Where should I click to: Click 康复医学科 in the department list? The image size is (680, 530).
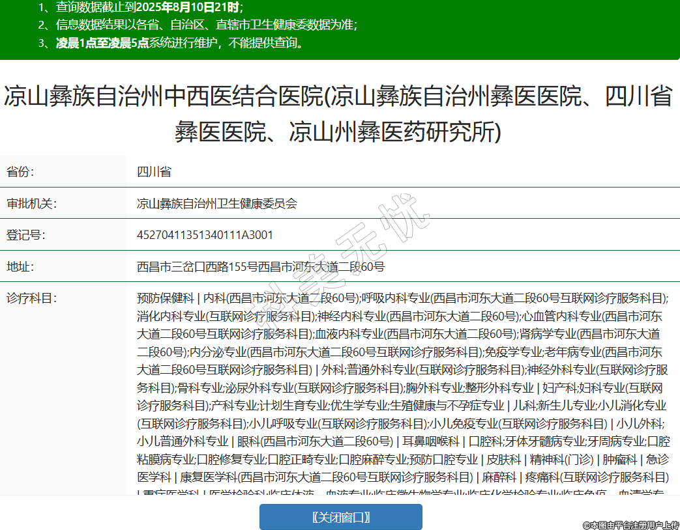(x=209, y=477)
